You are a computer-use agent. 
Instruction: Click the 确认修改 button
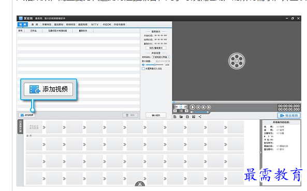pos(156,115)
